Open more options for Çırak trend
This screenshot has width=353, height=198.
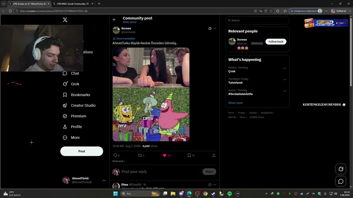(285, 68)
